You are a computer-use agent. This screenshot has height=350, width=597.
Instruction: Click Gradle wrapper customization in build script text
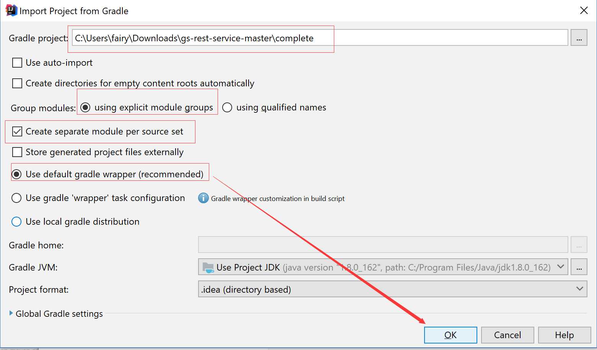[x=278, y=199]
